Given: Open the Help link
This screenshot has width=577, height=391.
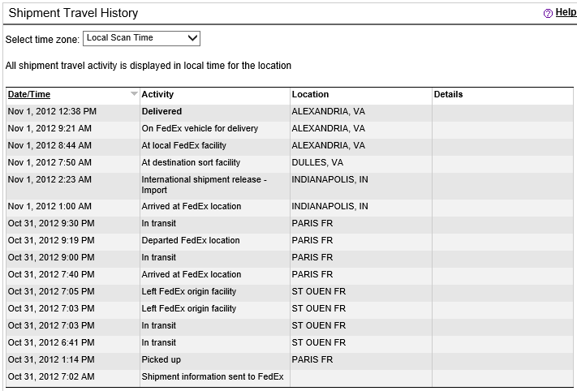Looking at the screenshot, I should [566, 12].
